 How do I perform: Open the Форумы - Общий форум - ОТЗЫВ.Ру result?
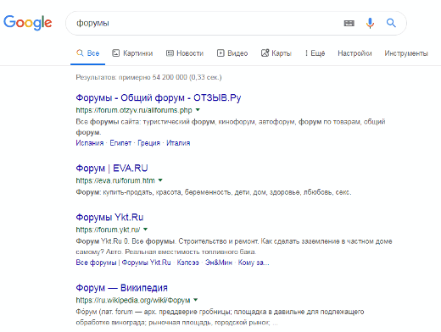[159, 97]
